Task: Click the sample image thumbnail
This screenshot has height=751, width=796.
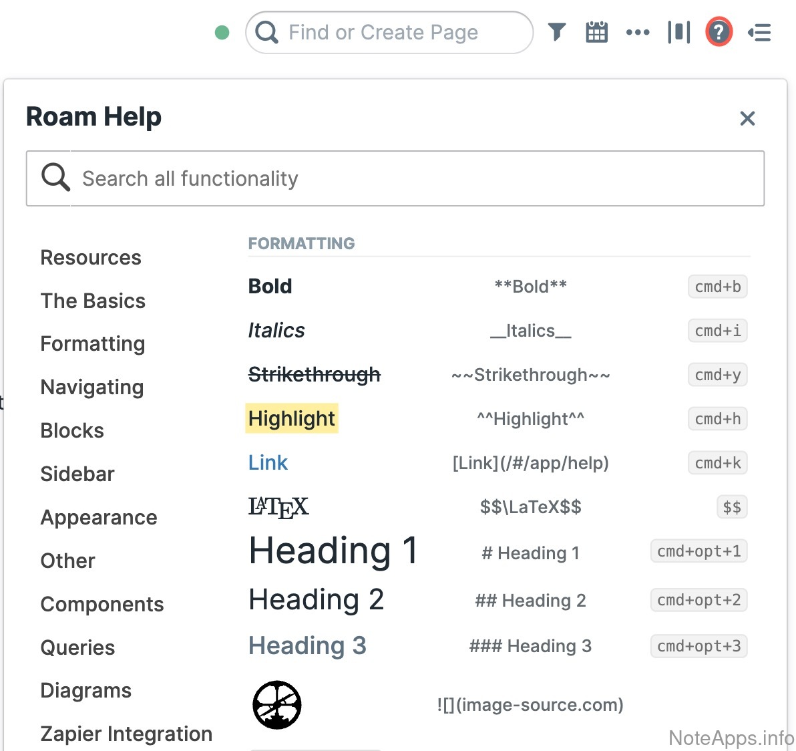Action: [277, 705]
